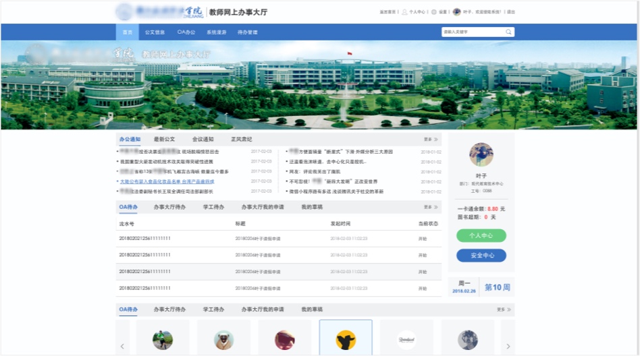
Task: Open the yellow circle avatar card
Action: pos(346,339)
